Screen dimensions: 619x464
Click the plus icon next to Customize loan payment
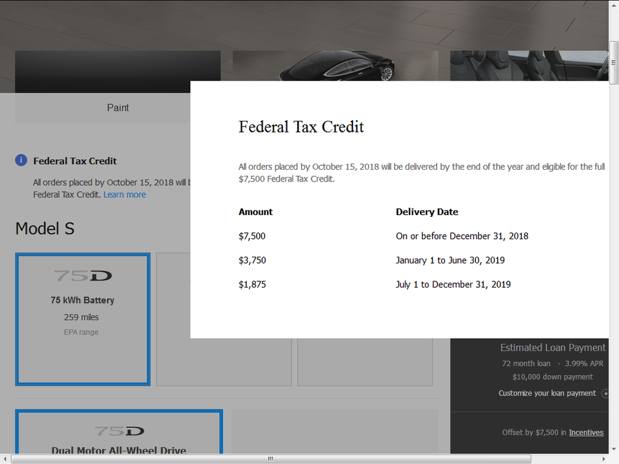click(x=605, y=393)
